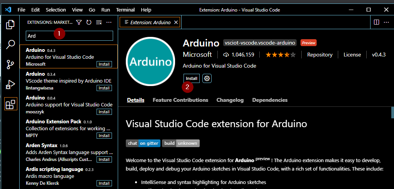Maximize the Visual Studio Code window

pos(368,10)
